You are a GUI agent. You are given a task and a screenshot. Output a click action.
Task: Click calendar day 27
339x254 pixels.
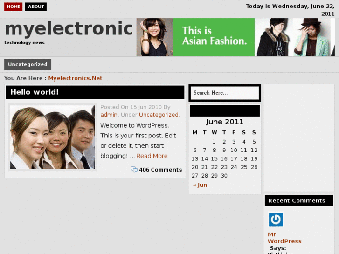tap(195, 176)
